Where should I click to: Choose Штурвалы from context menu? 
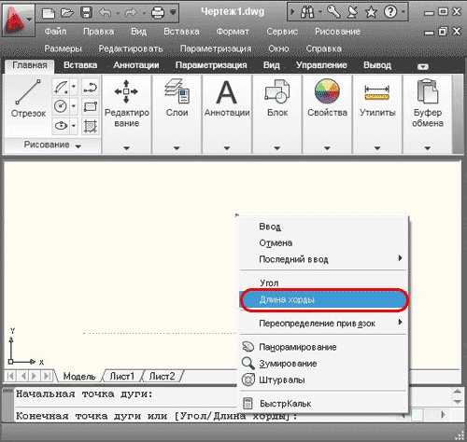tap(322, 380)
